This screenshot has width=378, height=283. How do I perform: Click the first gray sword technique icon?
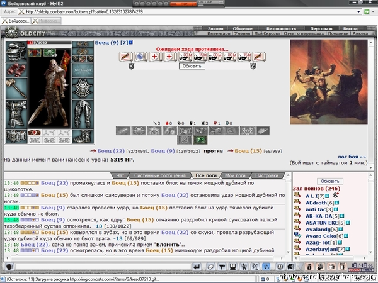click(123, 131)
